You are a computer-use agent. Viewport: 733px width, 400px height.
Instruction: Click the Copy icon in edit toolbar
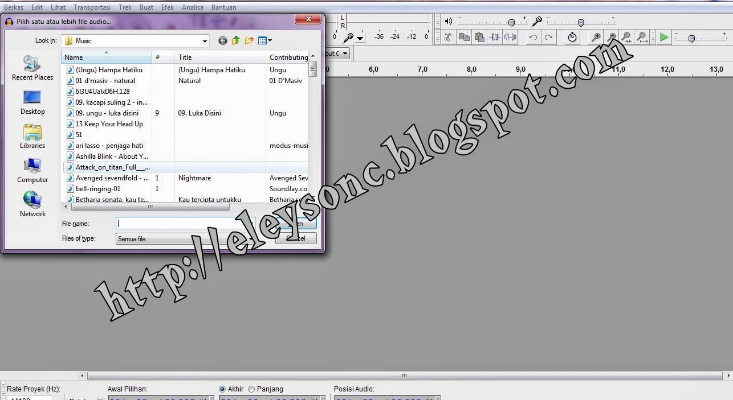click(x=464, y=37)
